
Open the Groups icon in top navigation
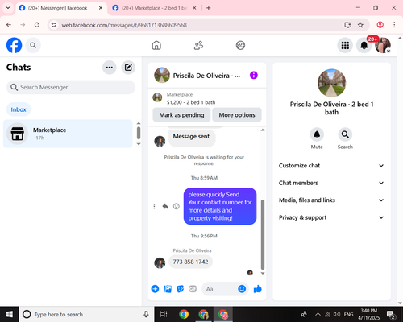click(240, 45)
